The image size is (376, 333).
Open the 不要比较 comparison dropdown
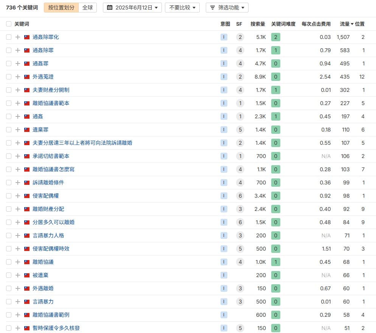tap(182, 8)
